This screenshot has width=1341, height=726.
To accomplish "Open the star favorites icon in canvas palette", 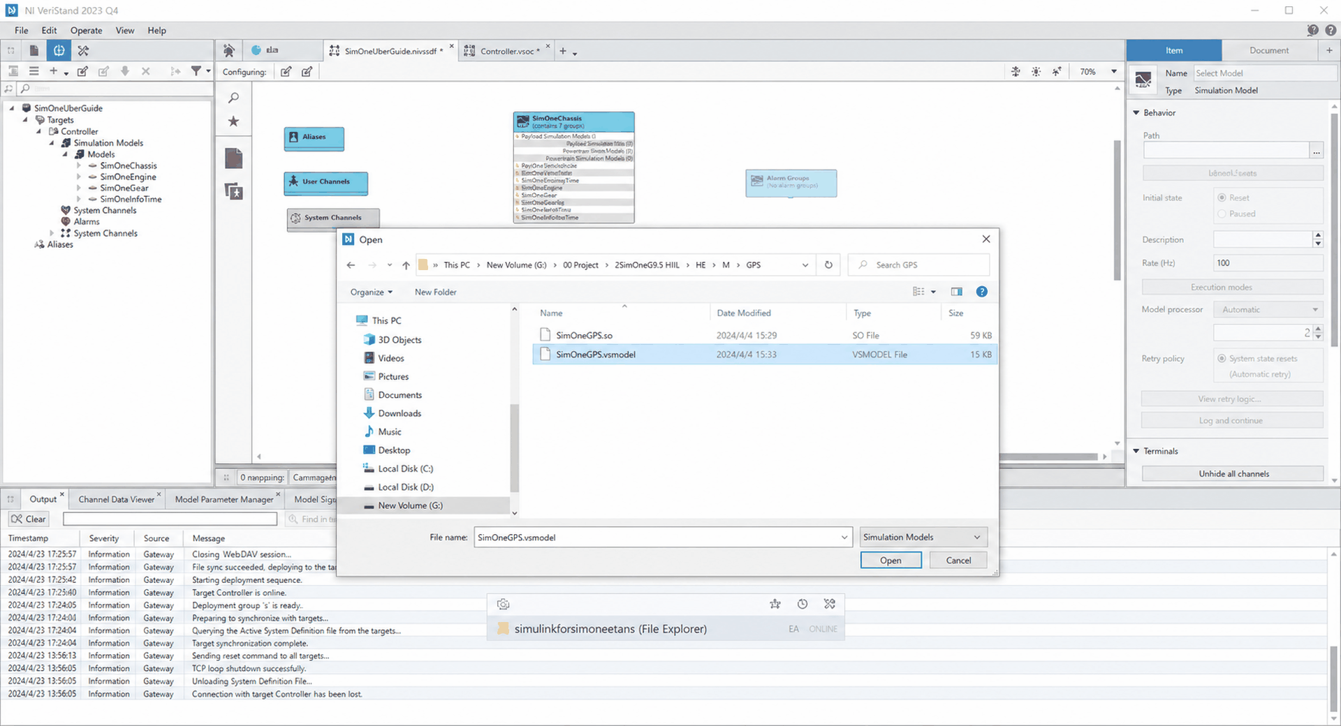I will pyautogui.click(x=234, y=121).
